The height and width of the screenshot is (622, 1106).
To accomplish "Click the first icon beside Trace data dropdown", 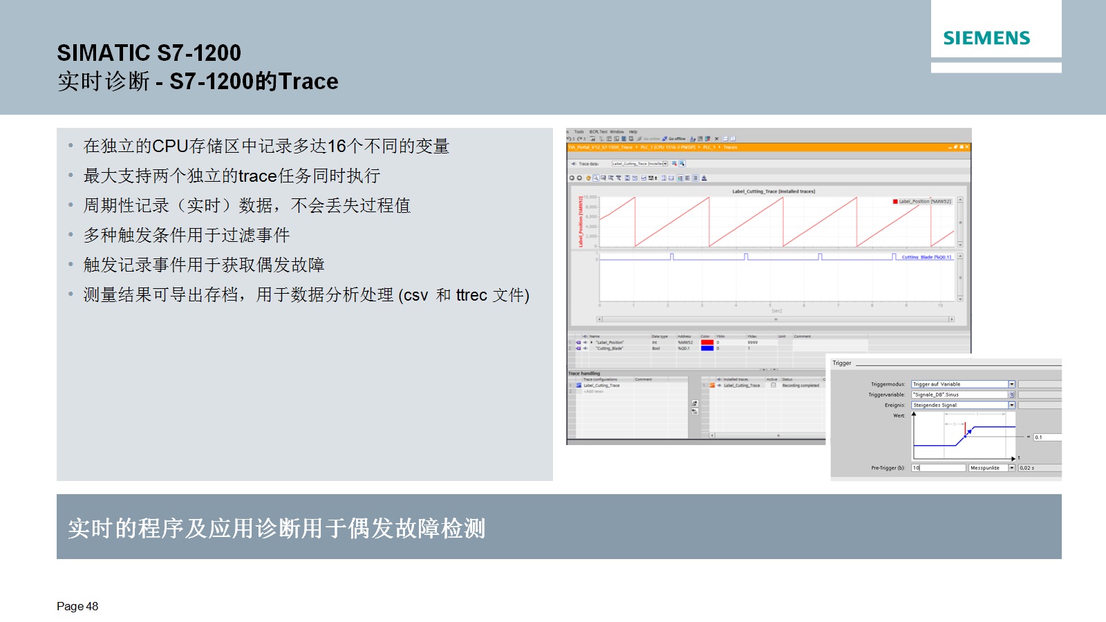I will click(674, 164).
